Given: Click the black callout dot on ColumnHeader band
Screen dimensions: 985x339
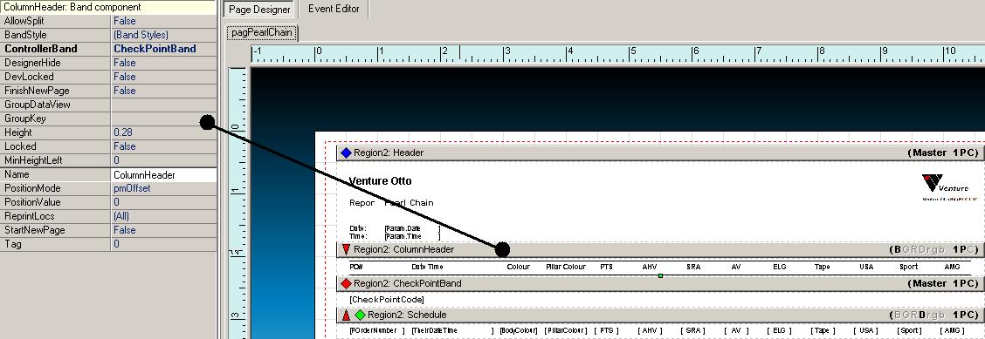Looking at the screenshot, I should (502, 249).
